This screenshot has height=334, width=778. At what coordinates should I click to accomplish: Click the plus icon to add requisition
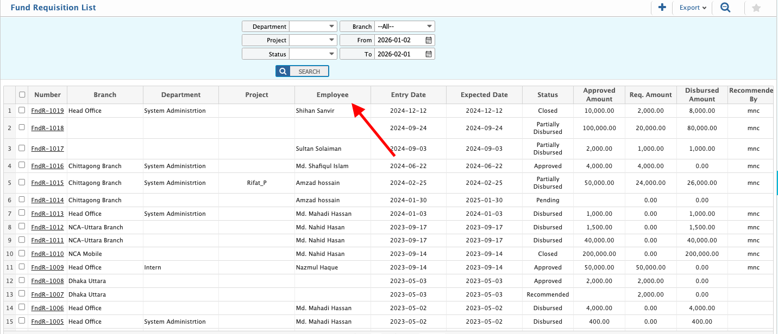pos(662,8)
